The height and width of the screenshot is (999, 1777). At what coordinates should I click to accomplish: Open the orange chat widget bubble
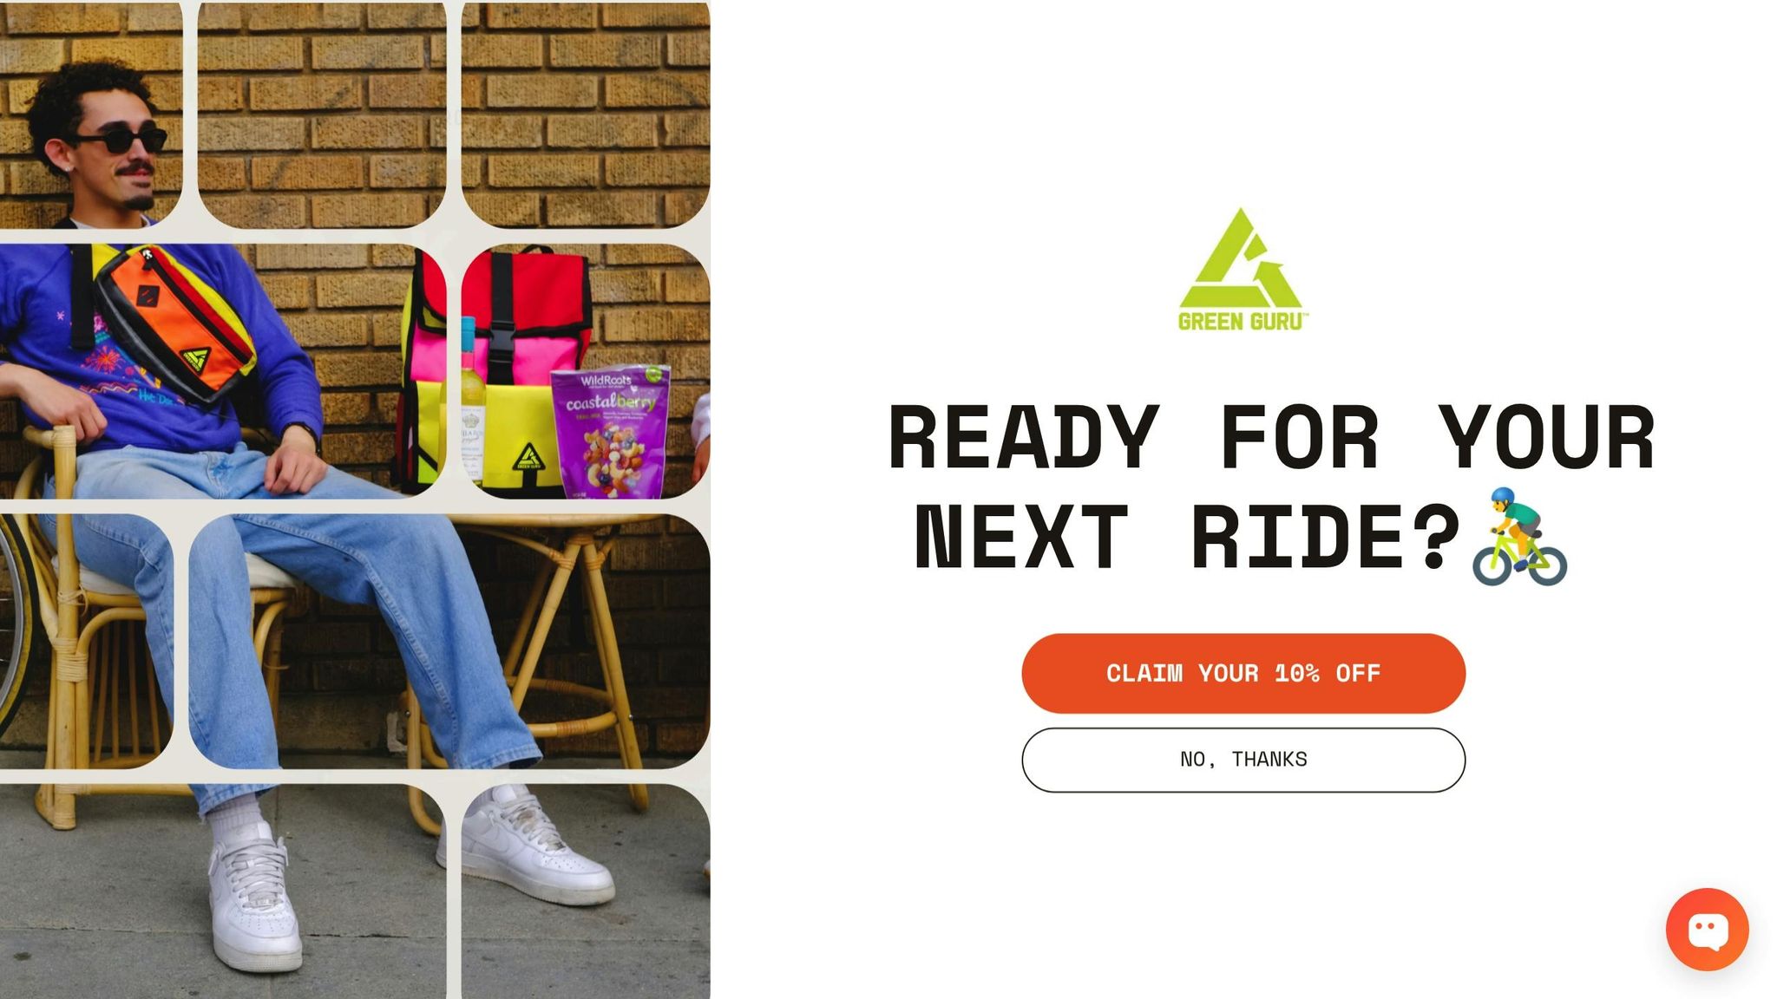(1706, 929)
